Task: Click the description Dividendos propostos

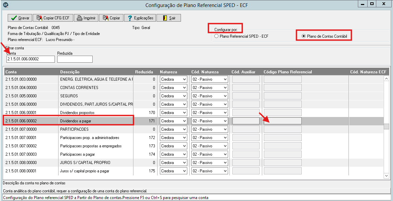Action: click(x=77, y=113)
